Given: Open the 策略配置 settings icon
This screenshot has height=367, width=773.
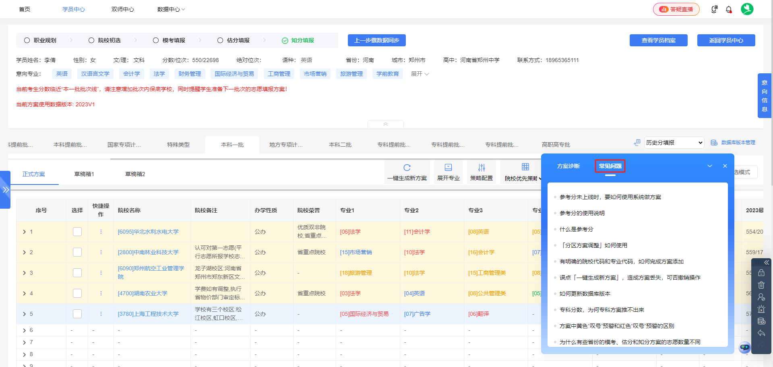Looking at the screenshot, I should (x=482, y=168).
